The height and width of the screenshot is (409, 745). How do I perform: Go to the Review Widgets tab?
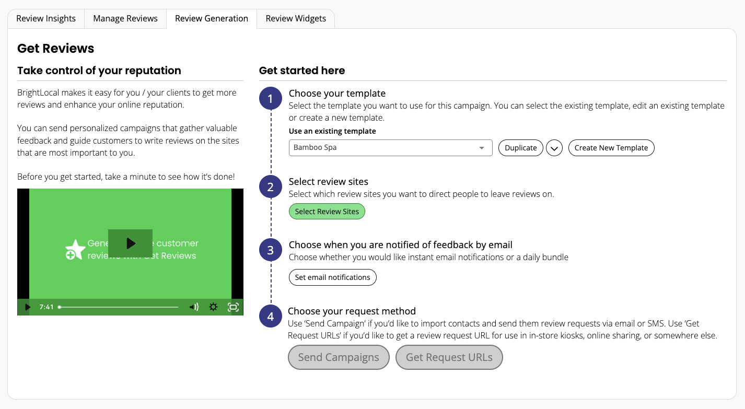(296, 19)
